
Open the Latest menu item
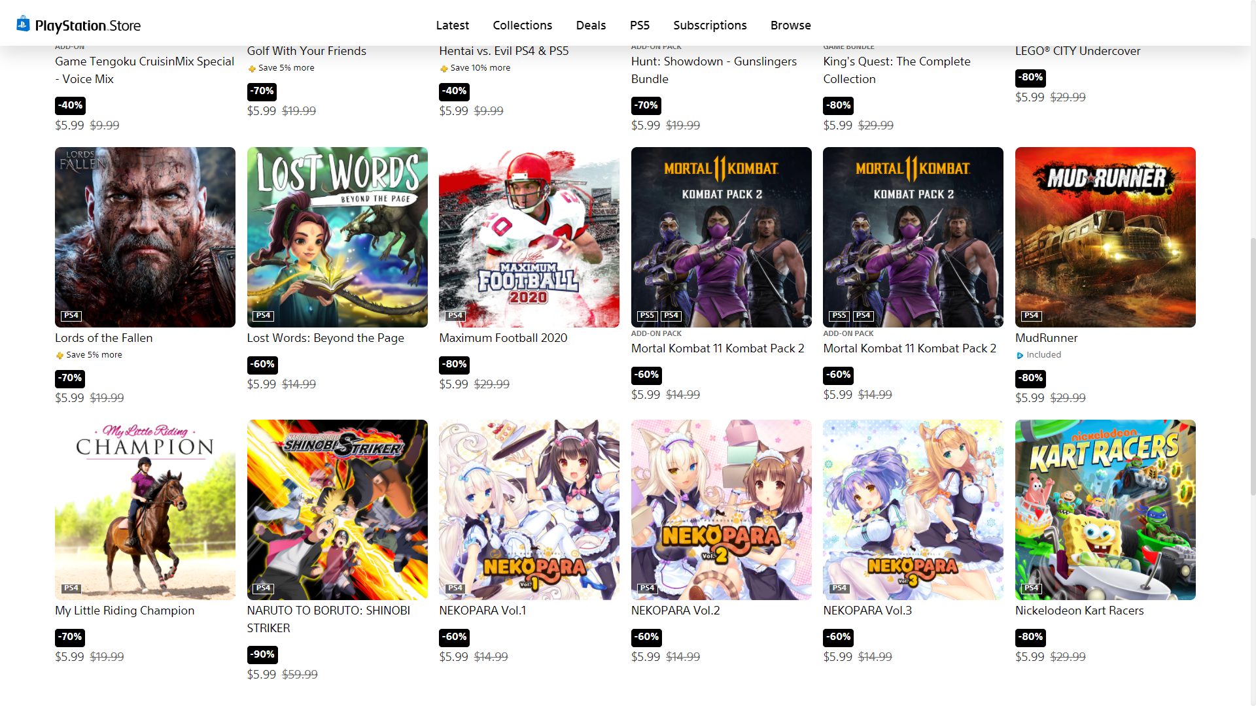click(452, 25)
